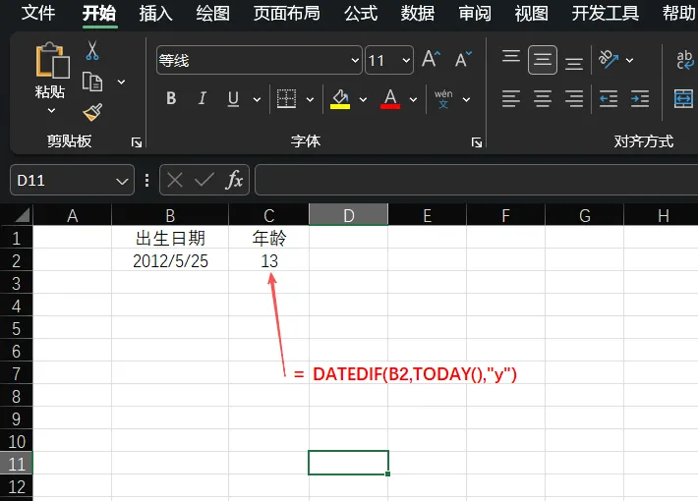Image resolution: width=698 pixels, height=501 pixels.
Task: Decrease font size with smaller A
Action: click(x=463, y=59)
